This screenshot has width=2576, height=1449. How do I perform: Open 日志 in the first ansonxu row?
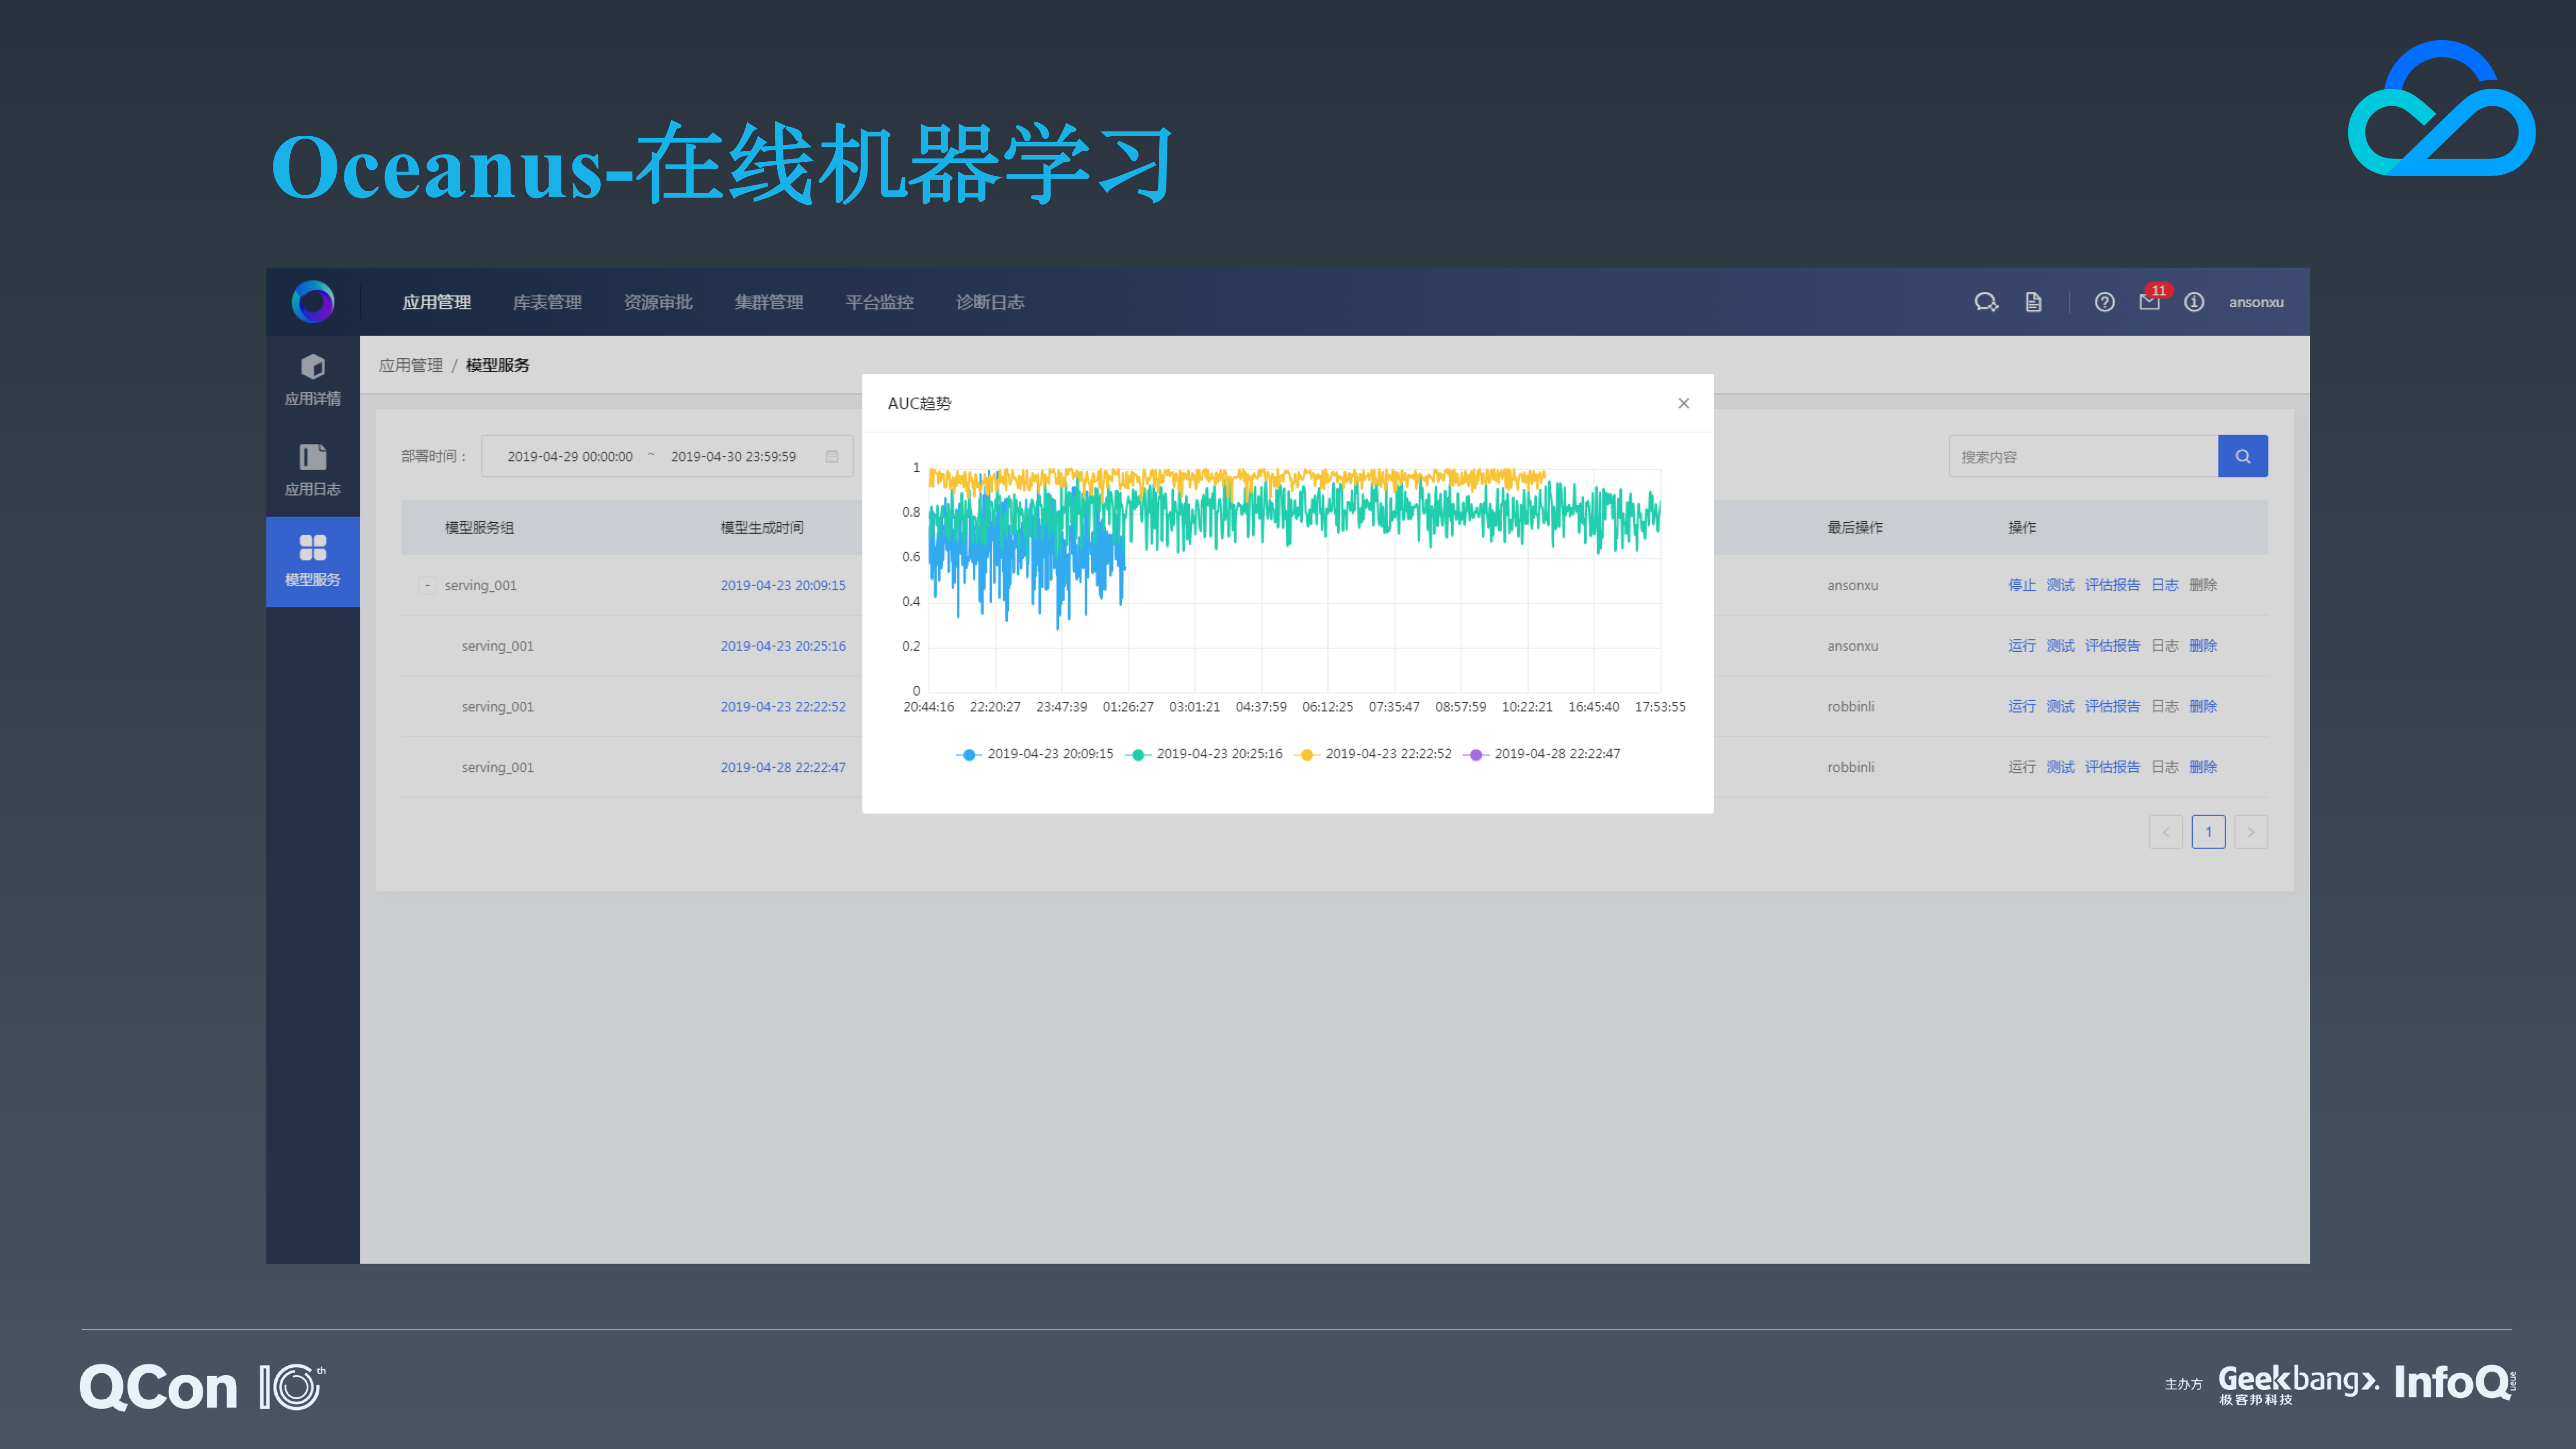point(2164,585)
